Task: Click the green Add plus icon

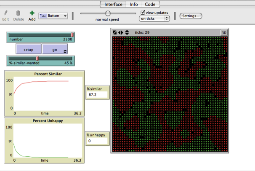Action: tap(32, 13)
